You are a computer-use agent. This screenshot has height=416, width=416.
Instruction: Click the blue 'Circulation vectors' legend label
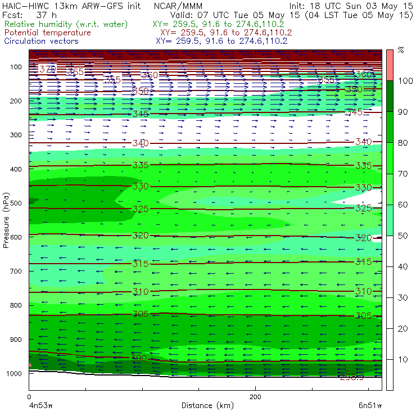[42, 41]
